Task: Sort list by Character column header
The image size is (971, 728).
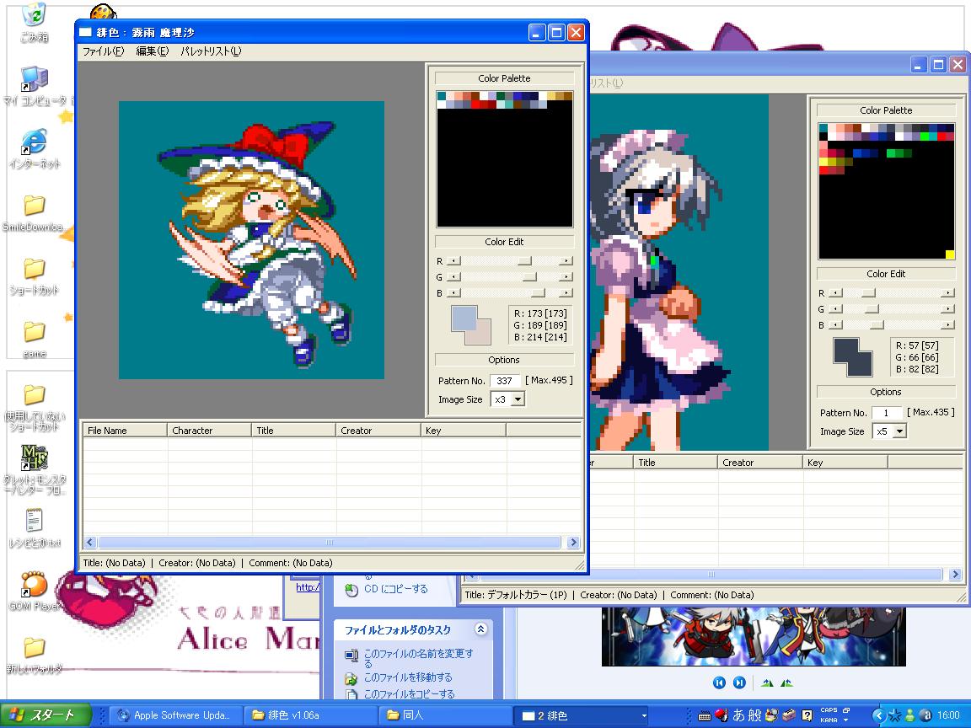Action: pos(209,431)
